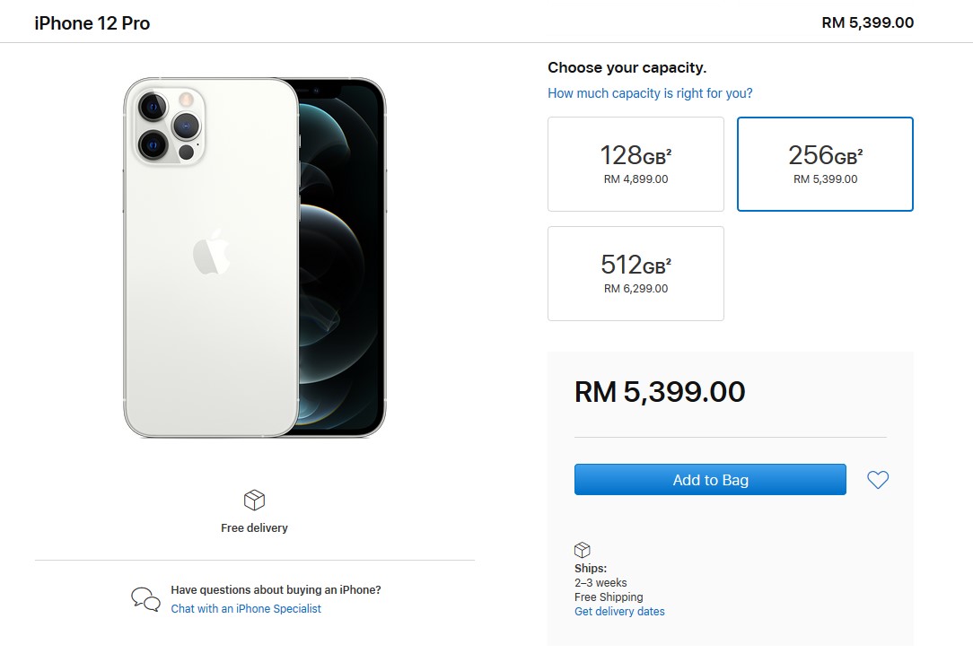Click the shipping box icon above Ships
The width and height of the screenshot is (973, 662).
point(583,550)
